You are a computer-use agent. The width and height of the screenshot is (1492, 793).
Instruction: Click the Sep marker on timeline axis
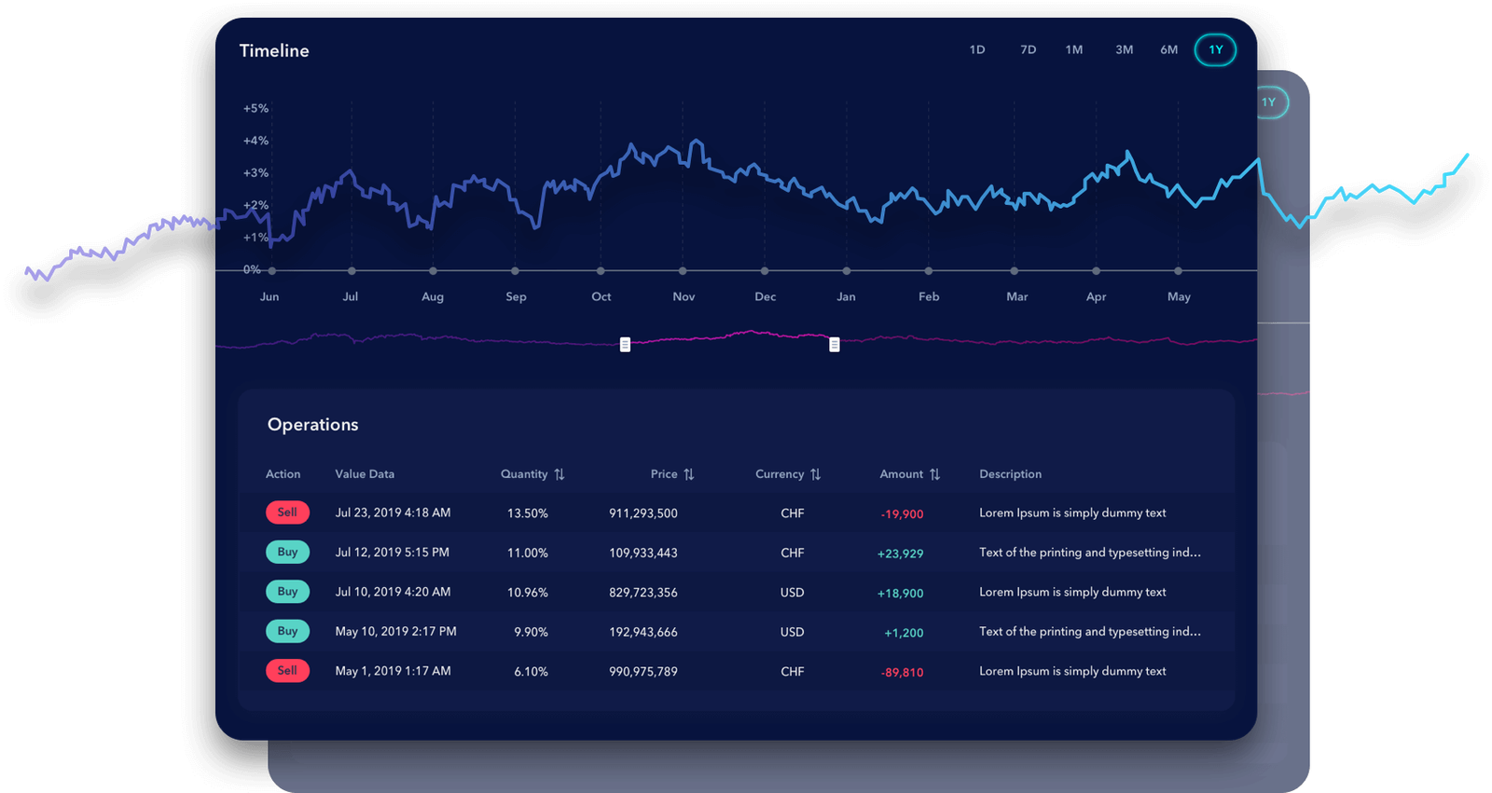tap(515, 271)
